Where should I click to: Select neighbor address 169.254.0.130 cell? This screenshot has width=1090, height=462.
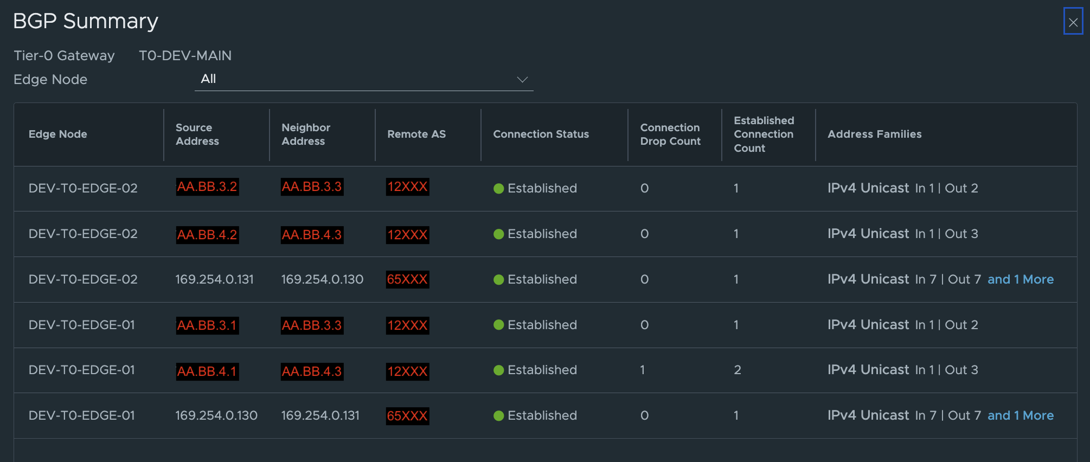(x=322, y=279)
